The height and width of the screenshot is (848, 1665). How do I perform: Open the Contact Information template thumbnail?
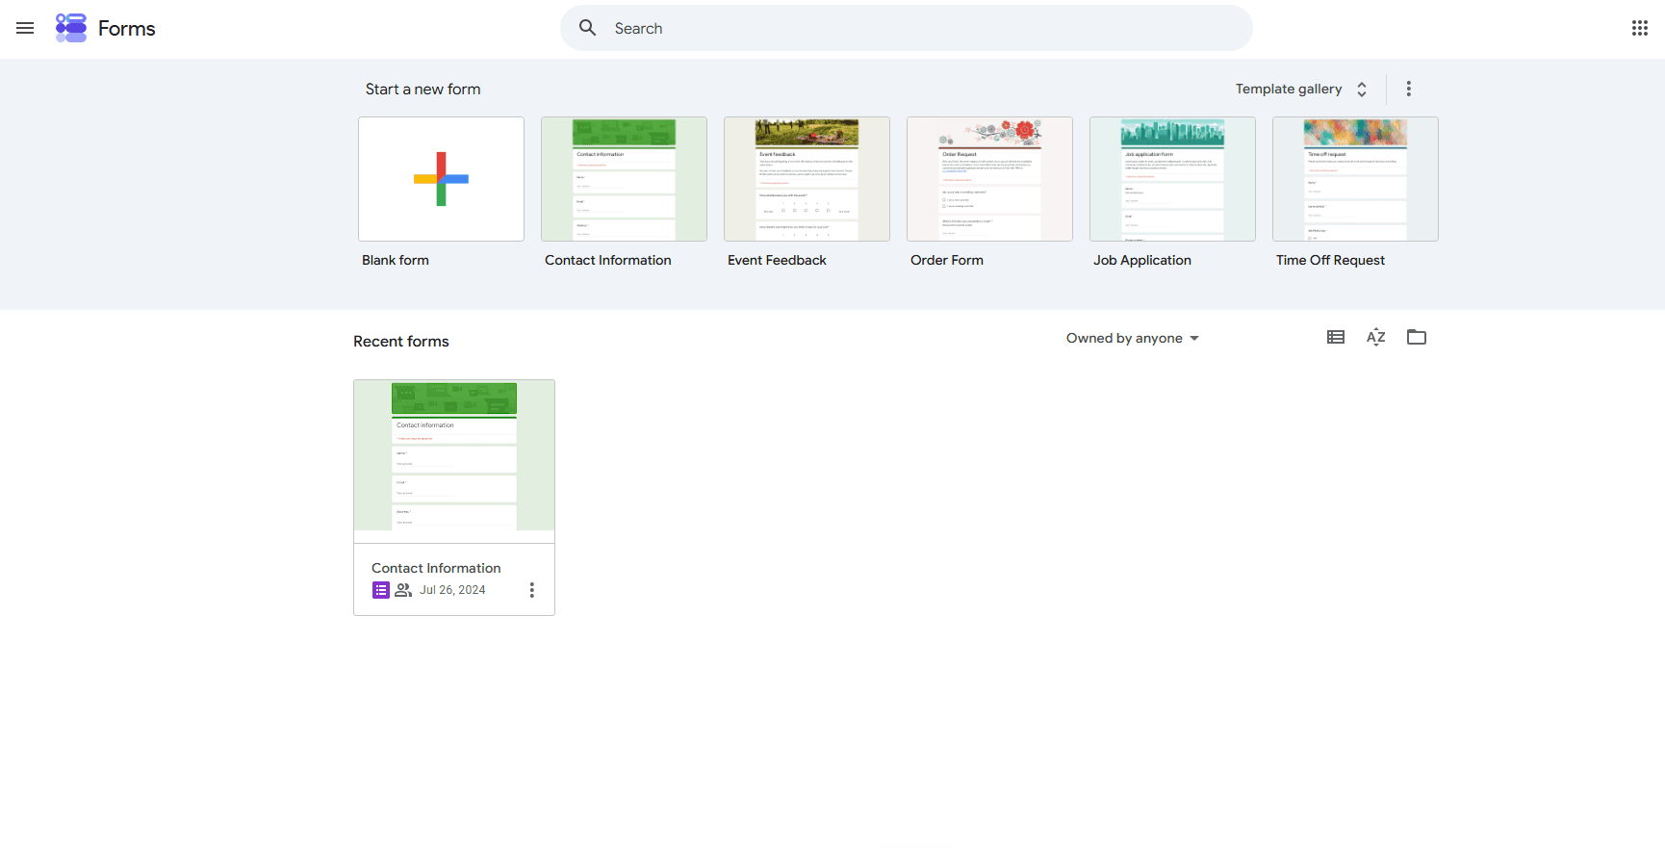[624, 179]
